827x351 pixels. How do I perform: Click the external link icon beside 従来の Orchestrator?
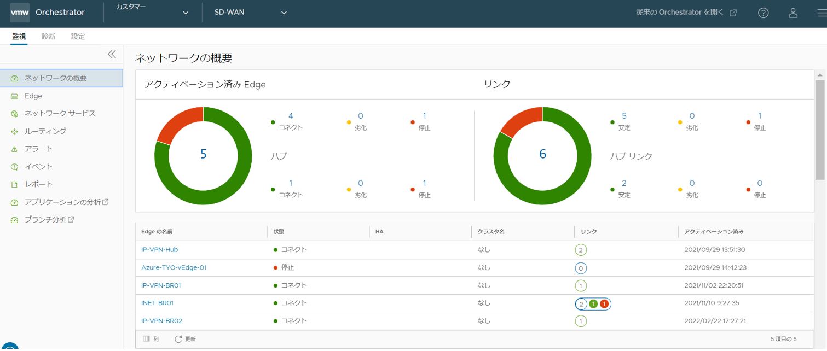pos(733,13)
